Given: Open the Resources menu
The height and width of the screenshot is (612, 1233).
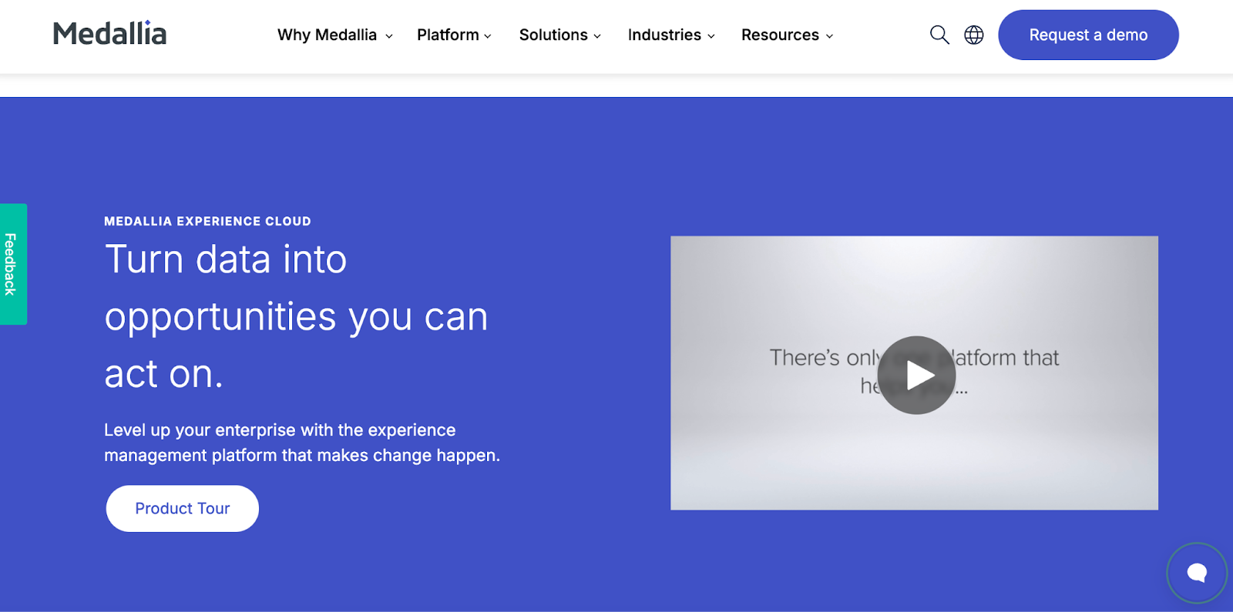Looking at the screenshot, I should pos(787,35).
